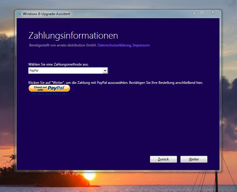
Task: Click the Check out with PayPal button
Action: coord(49,88)
